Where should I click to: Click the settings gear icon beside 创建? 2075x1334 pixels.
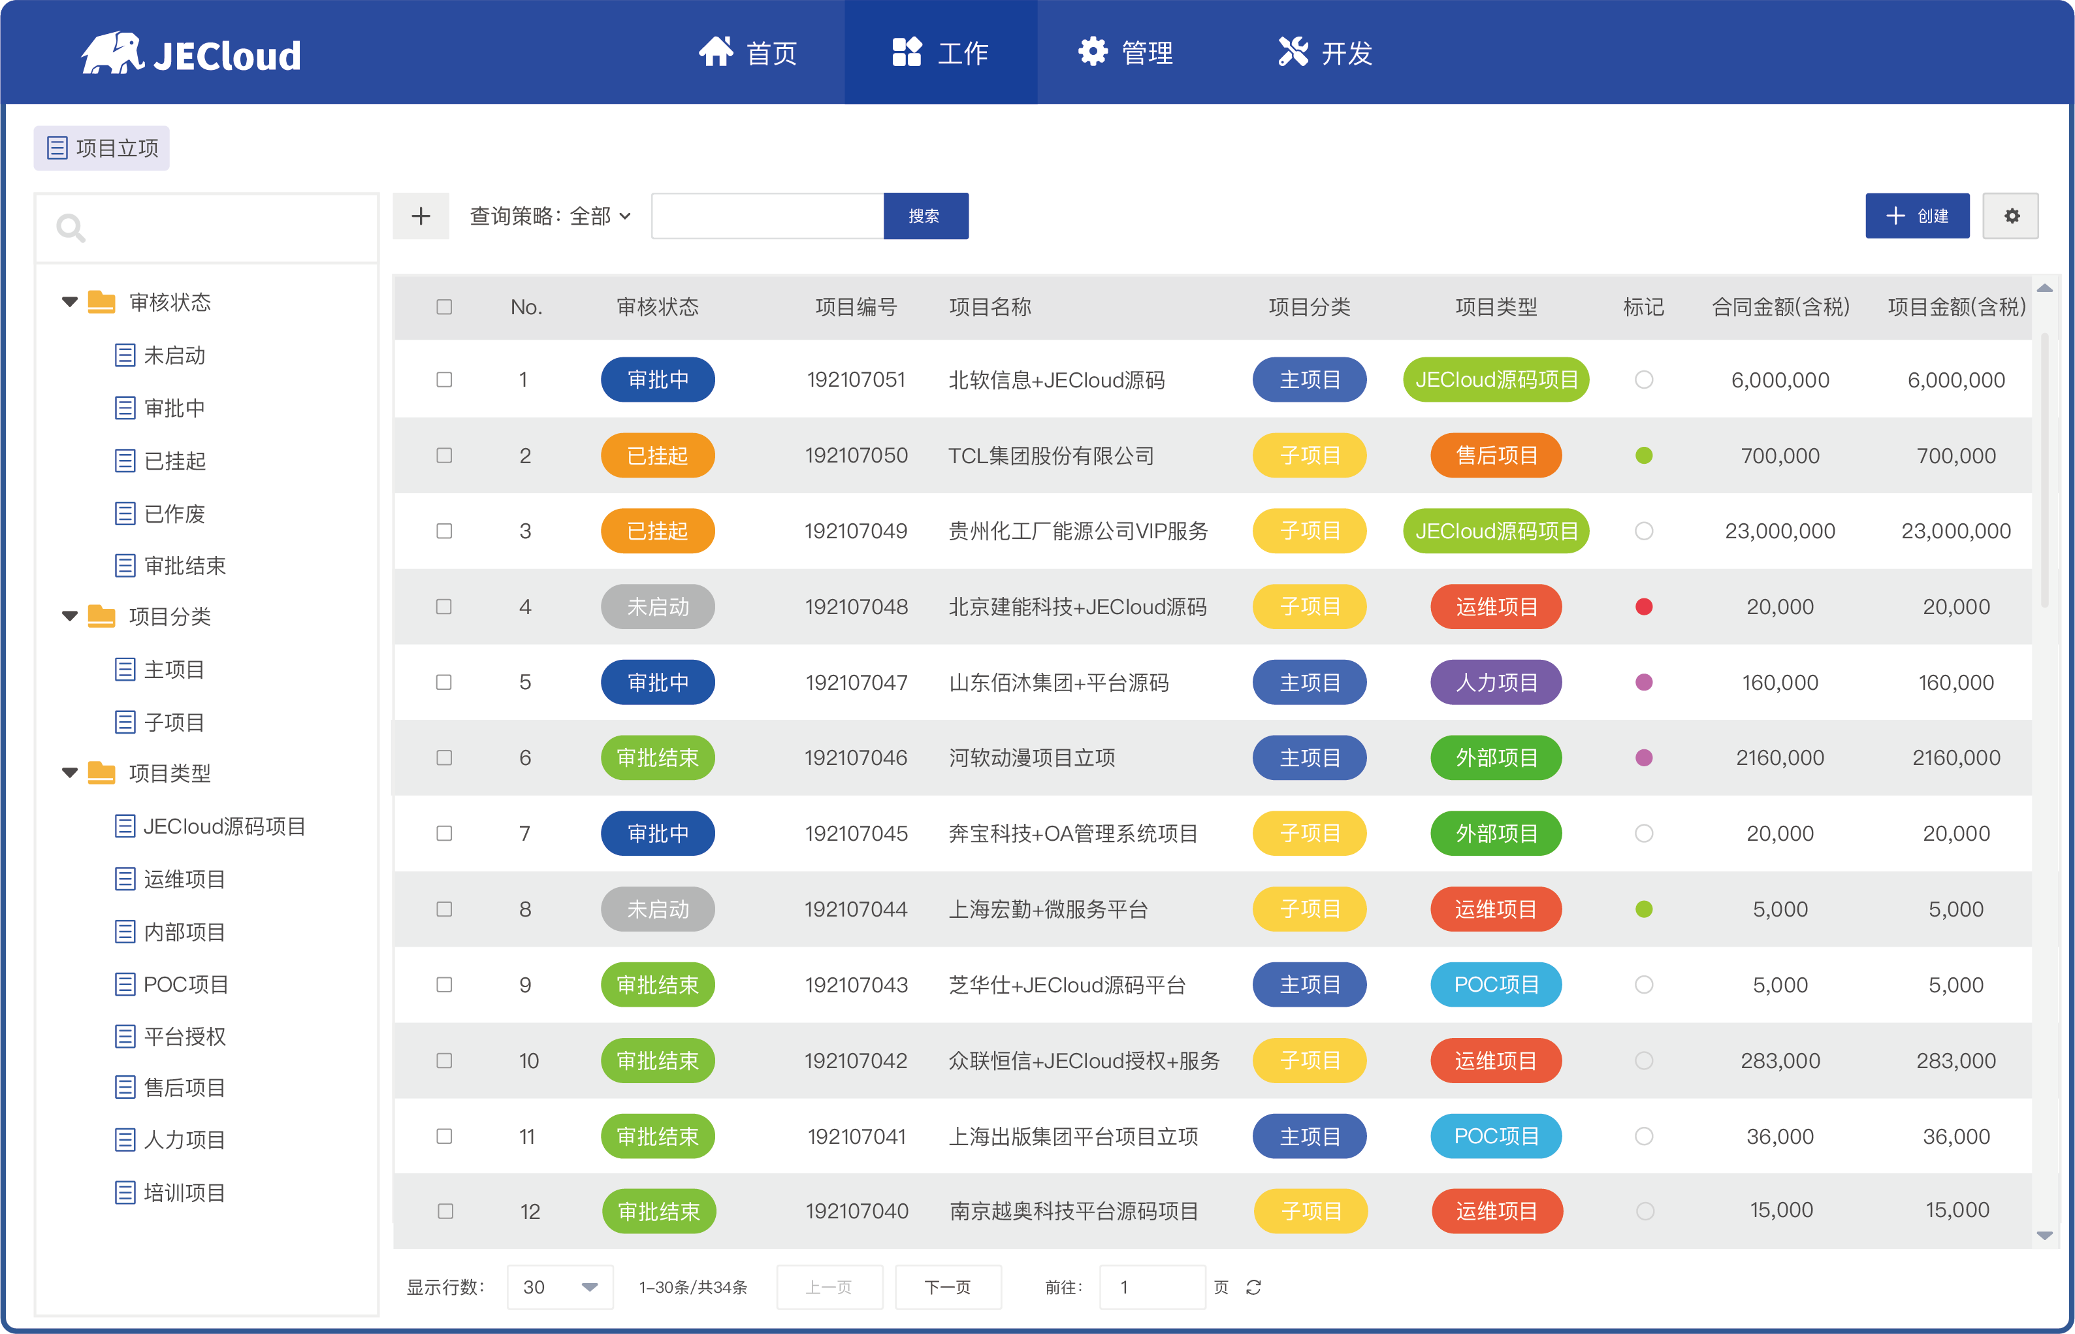(2011, 216)
